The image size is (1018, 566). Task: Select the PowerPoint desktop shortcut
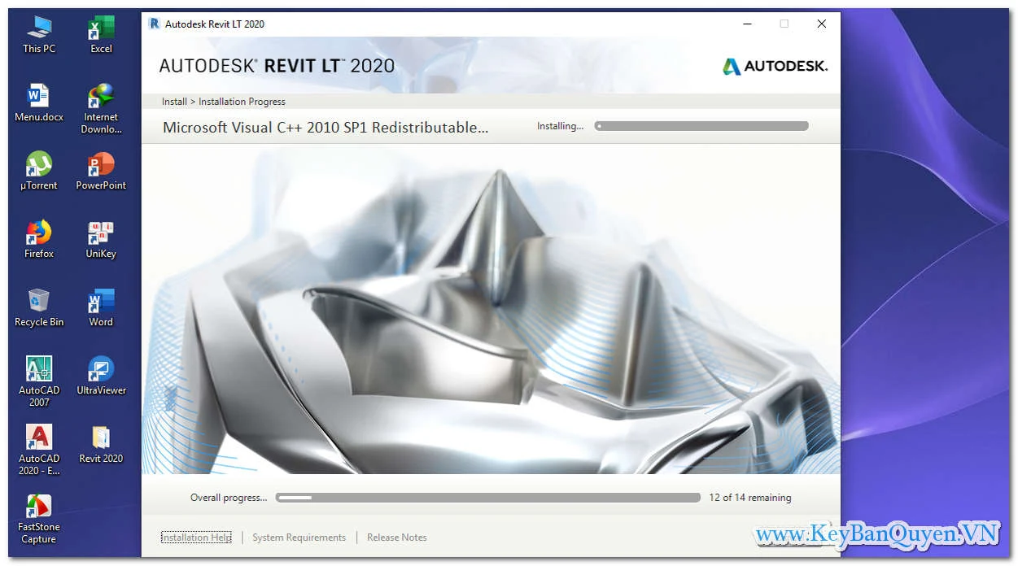[x=101, y=171]
